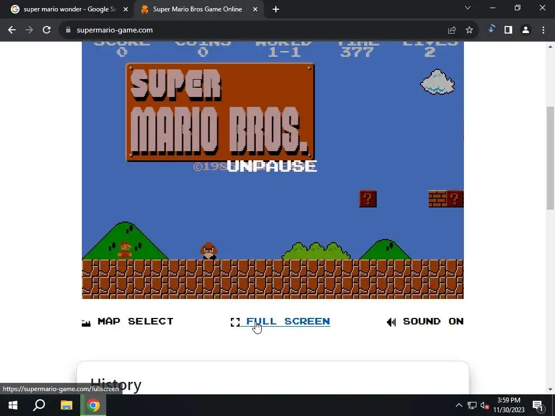Click the Goomba enemy on the ground
555x416 pixels.
point(209,251)
